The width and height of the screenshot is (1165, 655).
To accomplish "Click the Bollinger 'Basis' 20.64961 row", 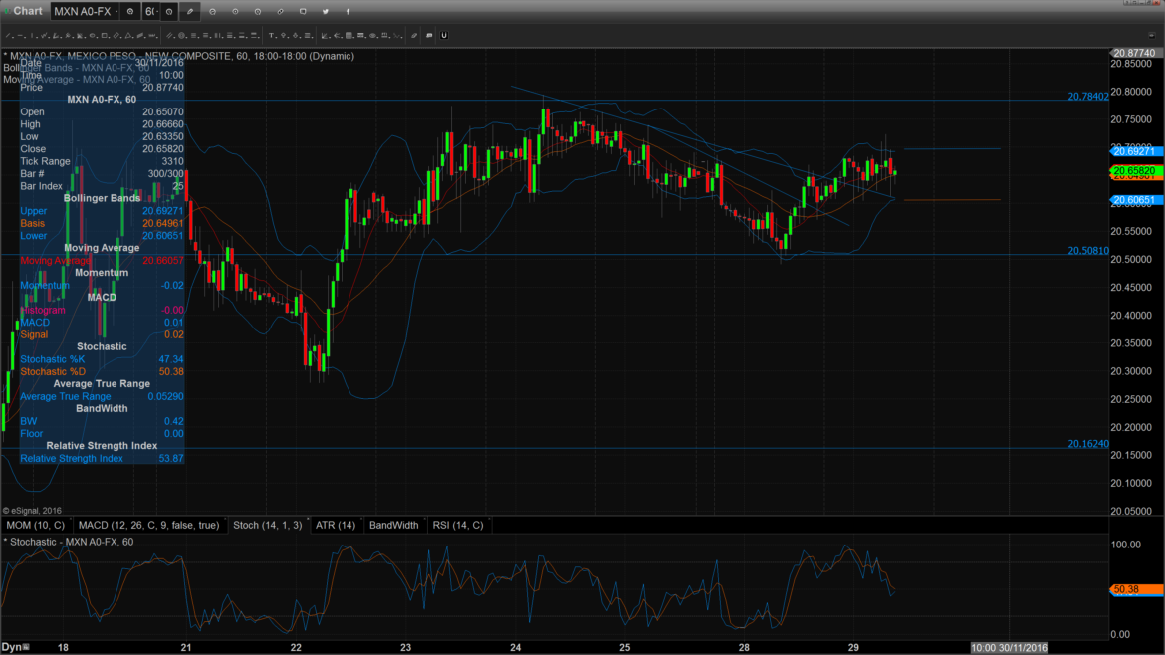I will pyautogui.click(x=102, y=224).
